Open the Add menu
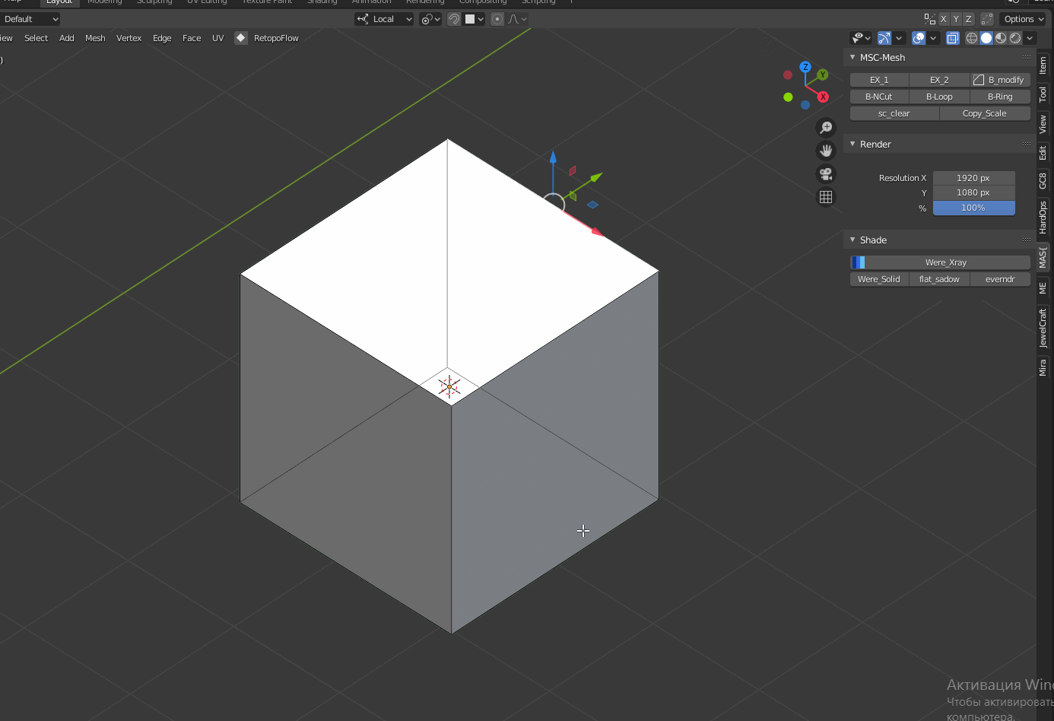Viewport: 1054px width, 721px height. click(x=67, y=38)
